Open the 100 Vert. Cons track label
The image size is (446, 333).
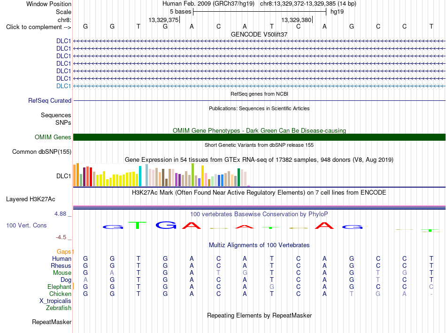click(26, 225)
